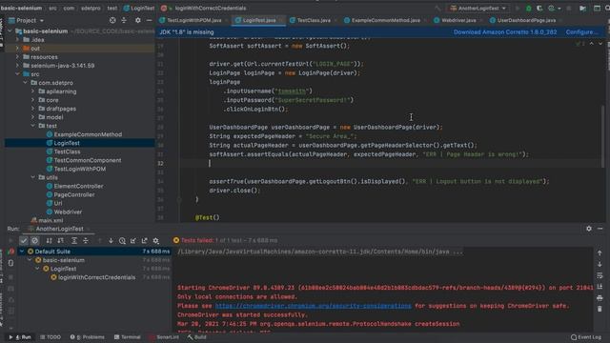Open the Project Structure icon

coord(582,9)
